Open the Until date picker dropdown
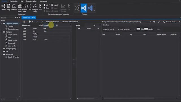 tap(135, 29)
